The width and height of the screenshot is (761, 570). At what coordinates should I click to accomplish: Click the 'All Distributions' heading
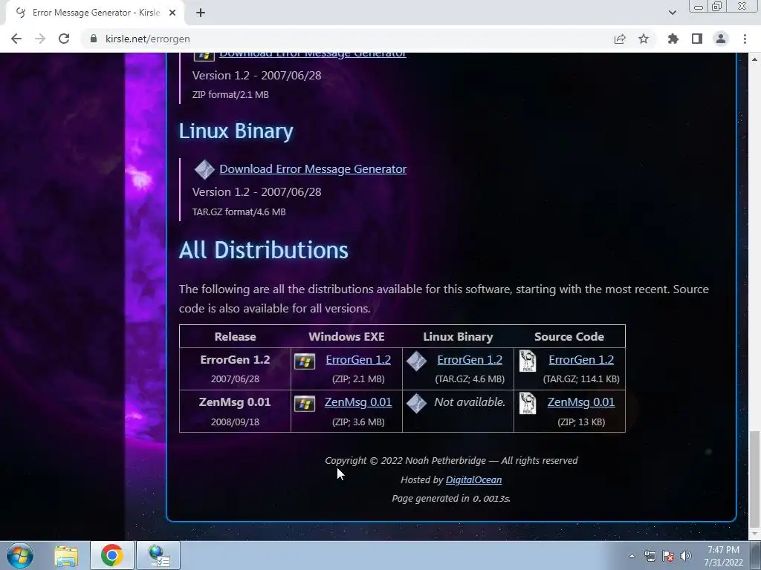point(264,250)
